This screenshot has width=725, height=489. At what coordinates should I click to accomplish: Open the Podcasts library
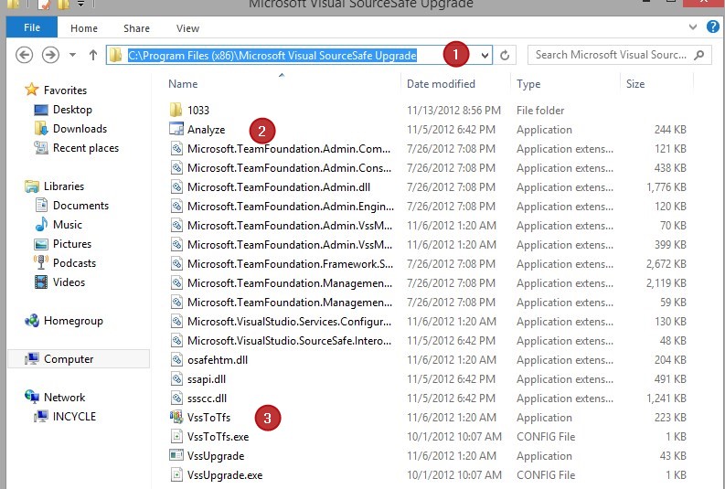coord(74,263)
